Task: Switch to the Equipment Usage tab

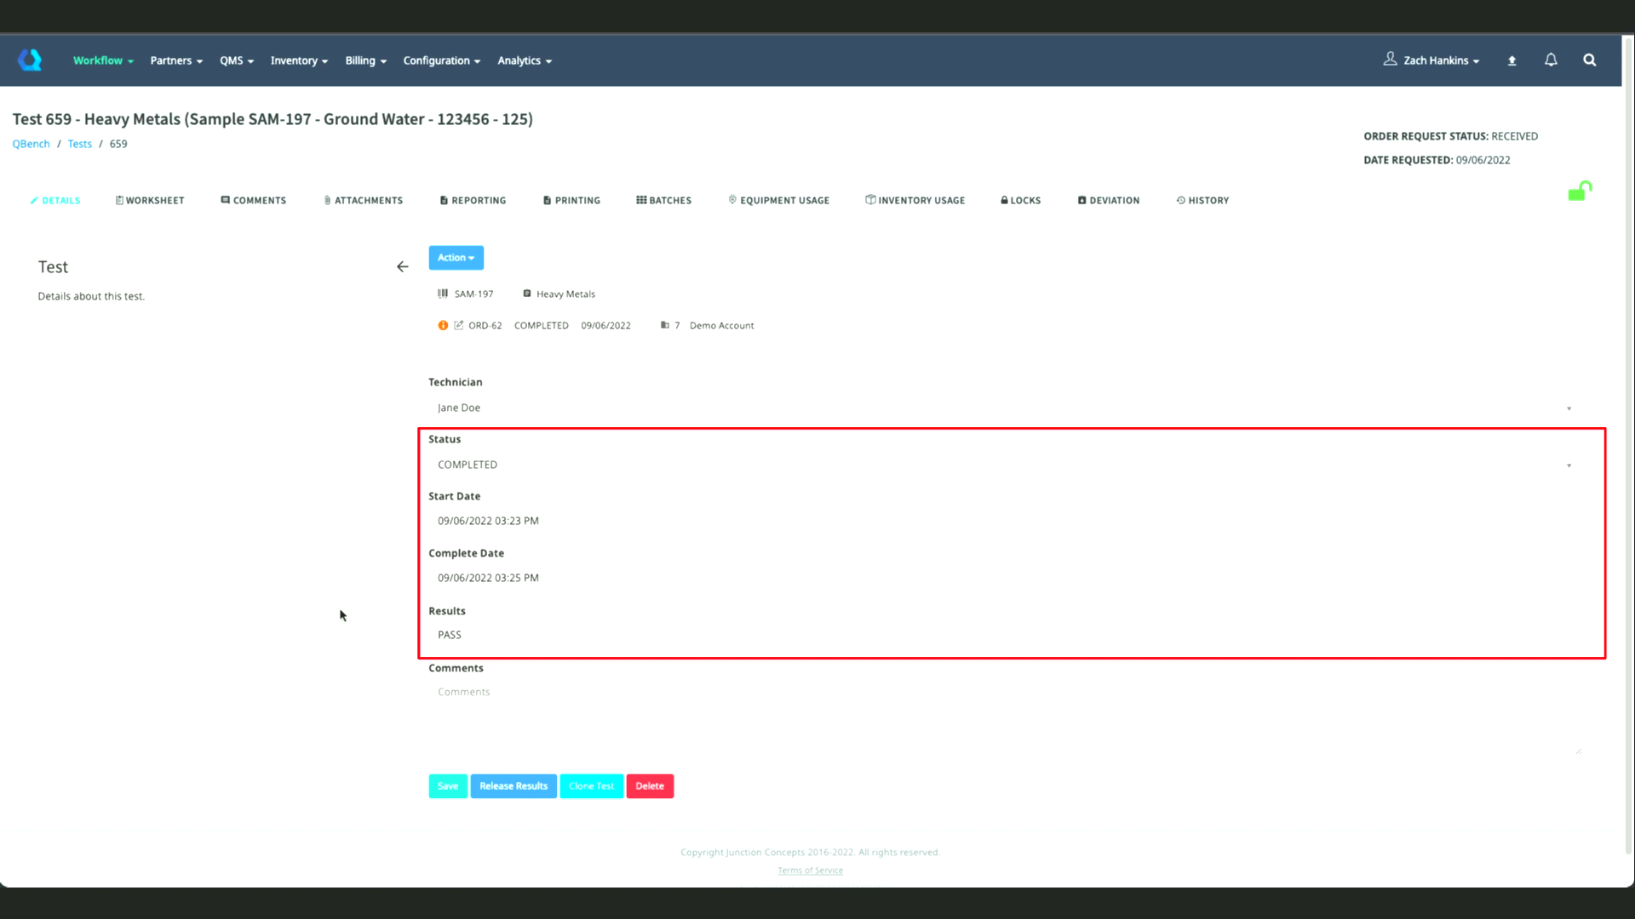Action: click(x=778, y=201)
